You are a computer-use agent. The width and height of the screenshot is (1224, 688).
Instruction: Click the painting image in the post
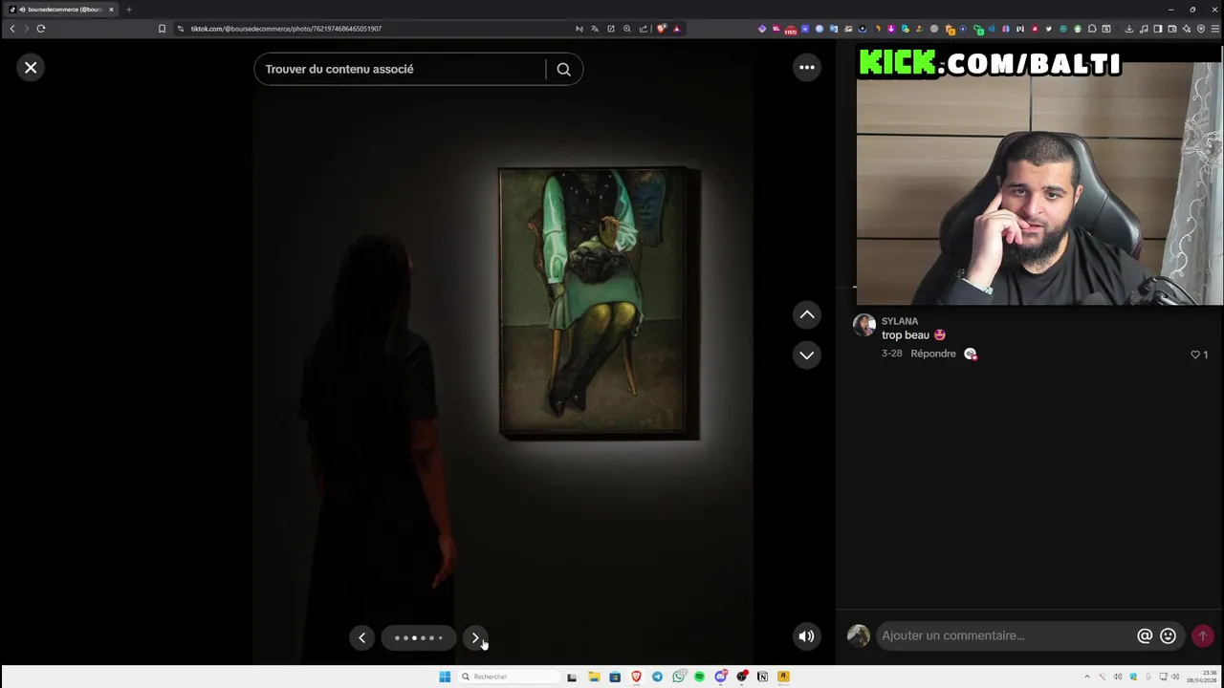600,304
